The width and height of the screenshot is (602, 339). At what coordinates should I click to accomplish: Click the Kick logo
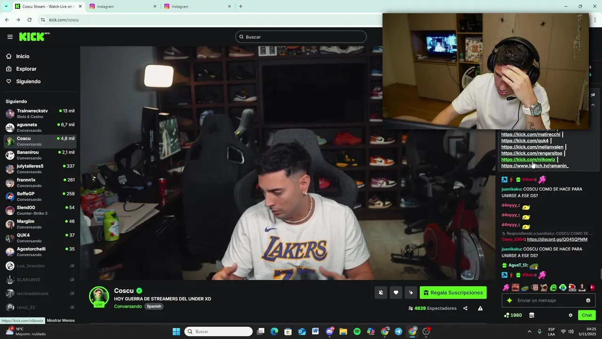pyautogui.click(x=34, y=37)
